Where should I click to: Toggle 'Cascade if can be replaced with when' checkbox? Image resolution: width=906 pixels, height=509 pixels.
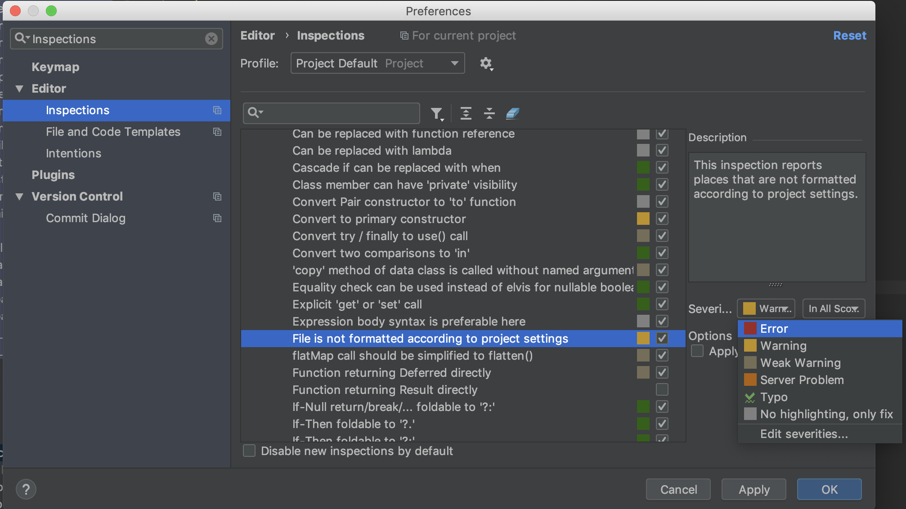[x=662, y=167]
